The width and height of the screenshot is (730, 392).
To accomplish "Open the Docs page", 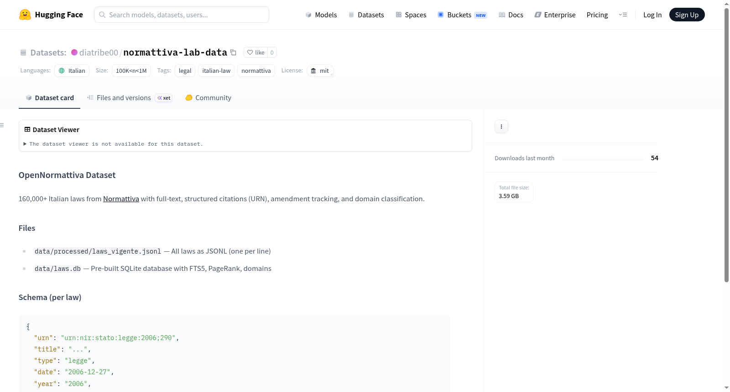I will click(511, 15).
